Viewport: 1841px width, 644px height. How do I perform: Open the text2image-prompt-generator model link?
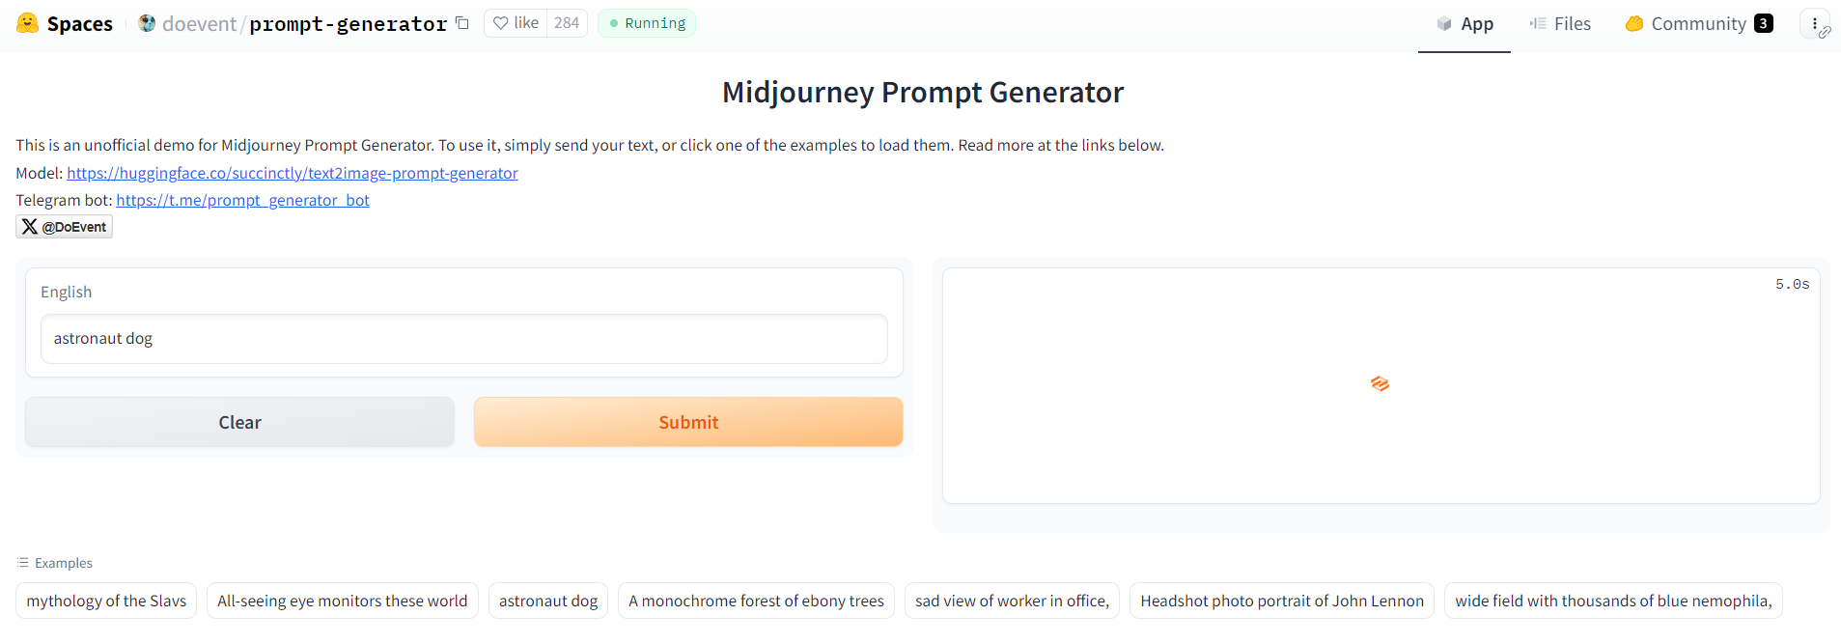coord(292,173)
